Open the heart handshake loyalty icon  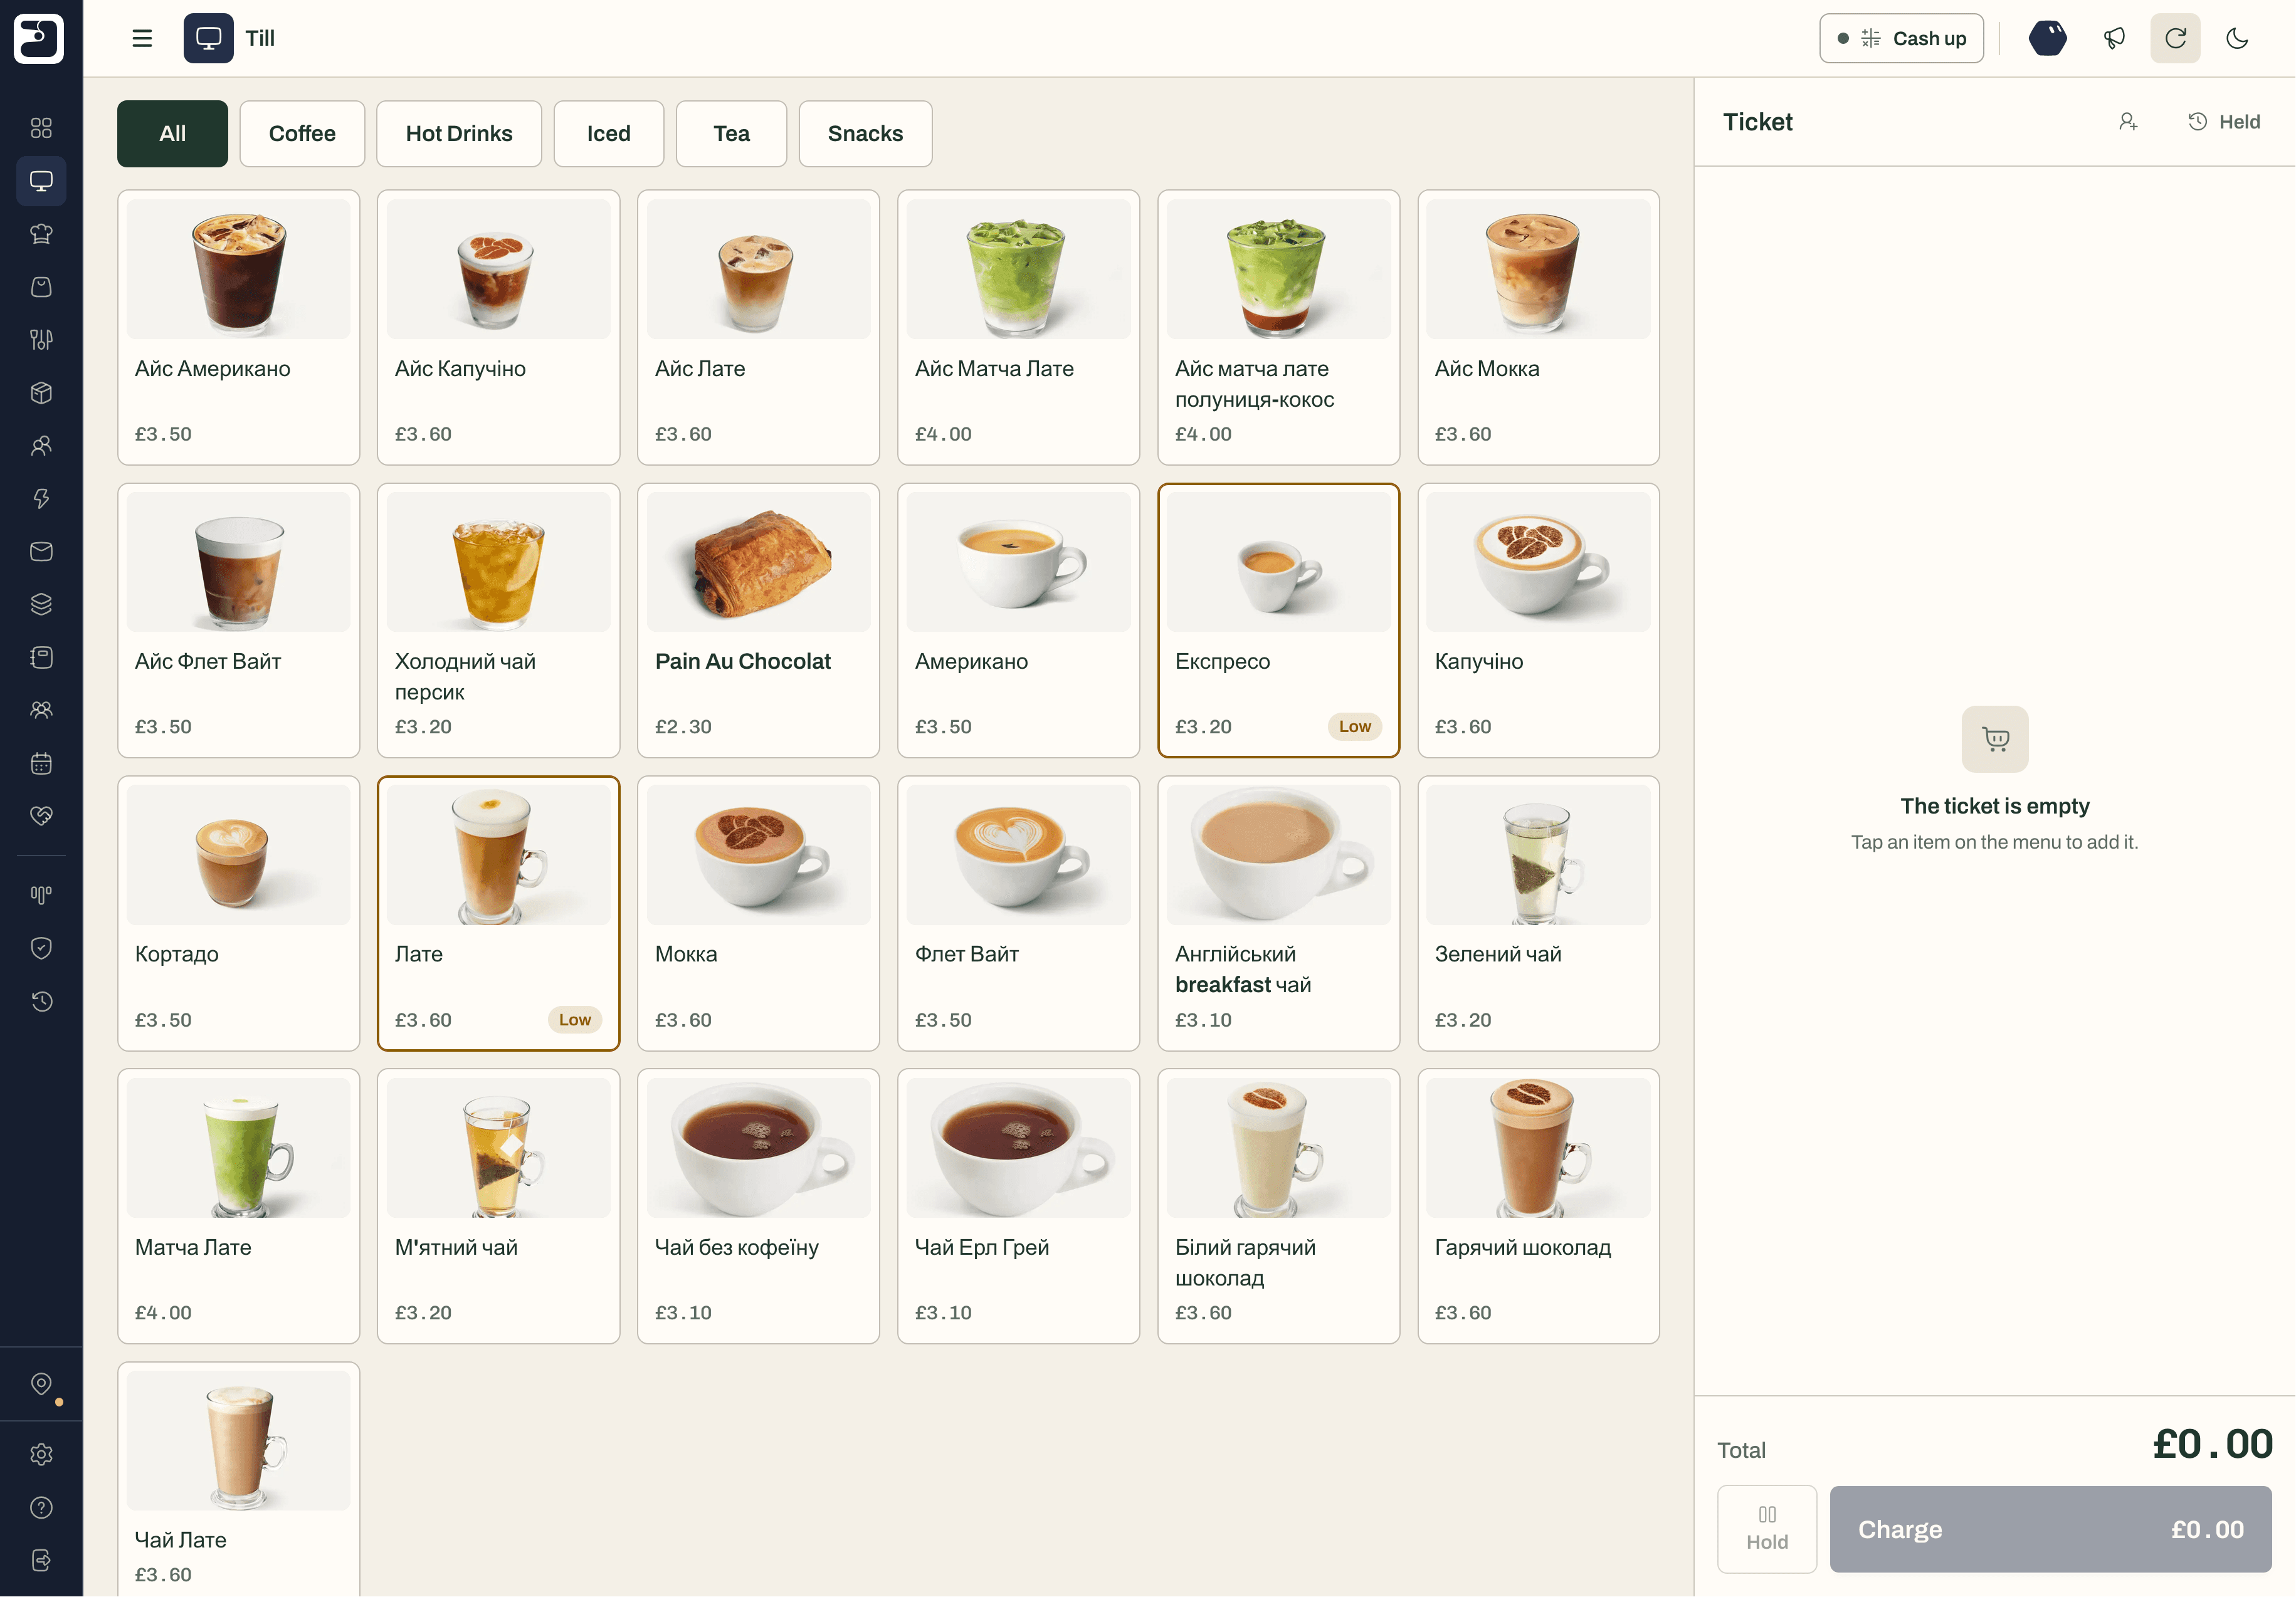[41, 817]
